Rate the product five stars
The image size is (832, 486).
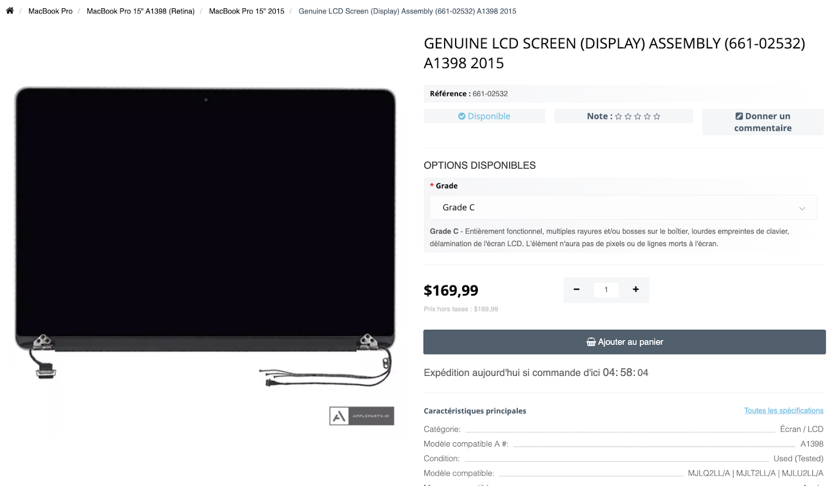657,116
